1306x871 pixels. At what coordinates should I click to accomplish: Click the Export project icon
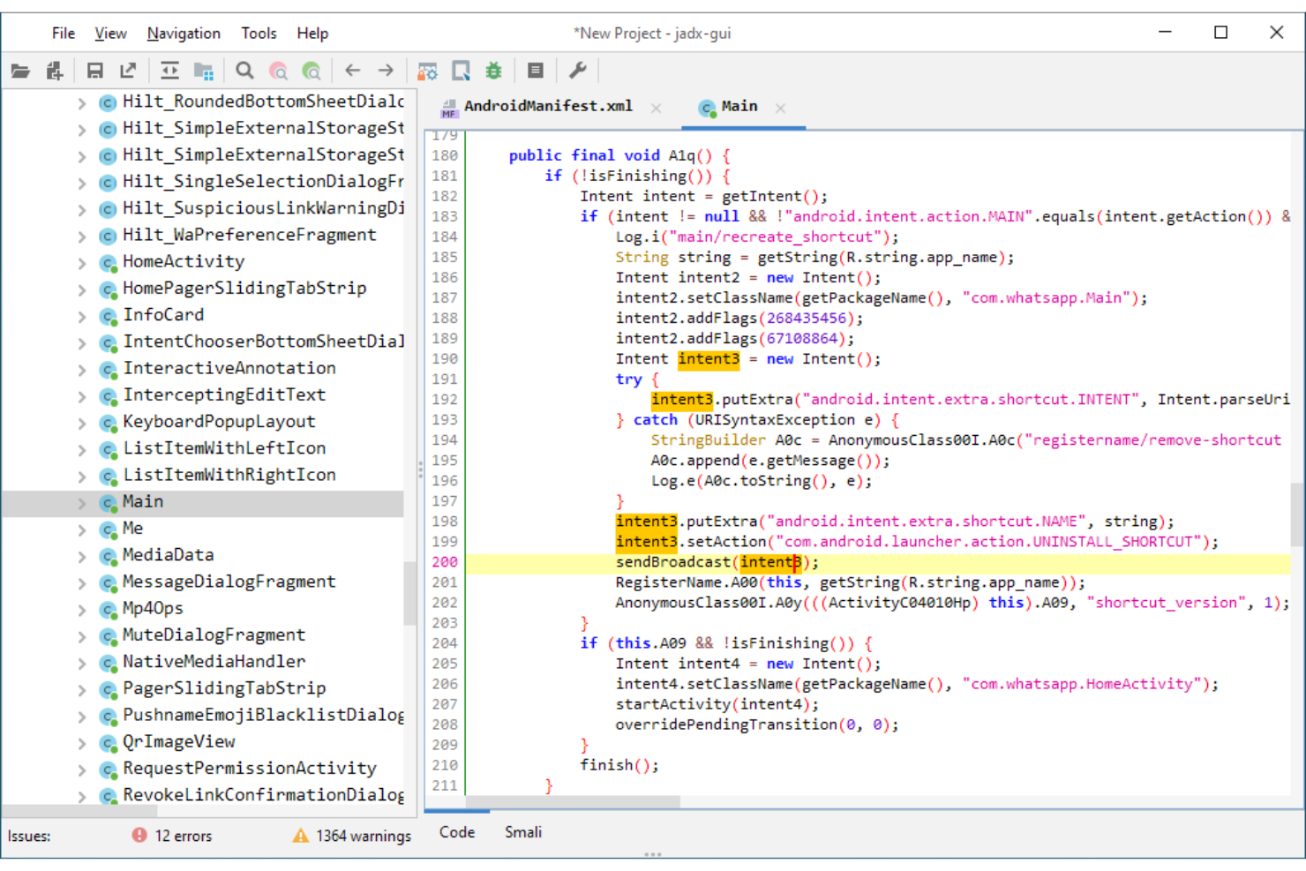pyautogui.click(x=129, y=71)
